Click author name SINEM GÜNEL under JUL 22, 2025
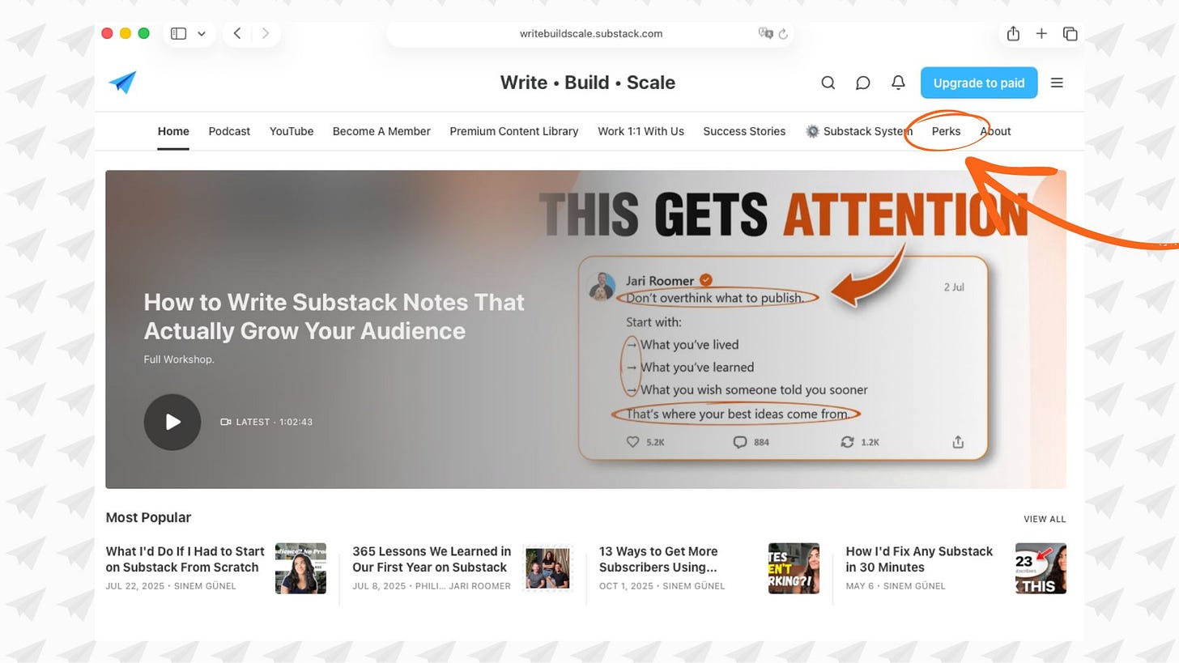Image resolution: width=1179 pixels, height=663 pixels. point(206,586)
